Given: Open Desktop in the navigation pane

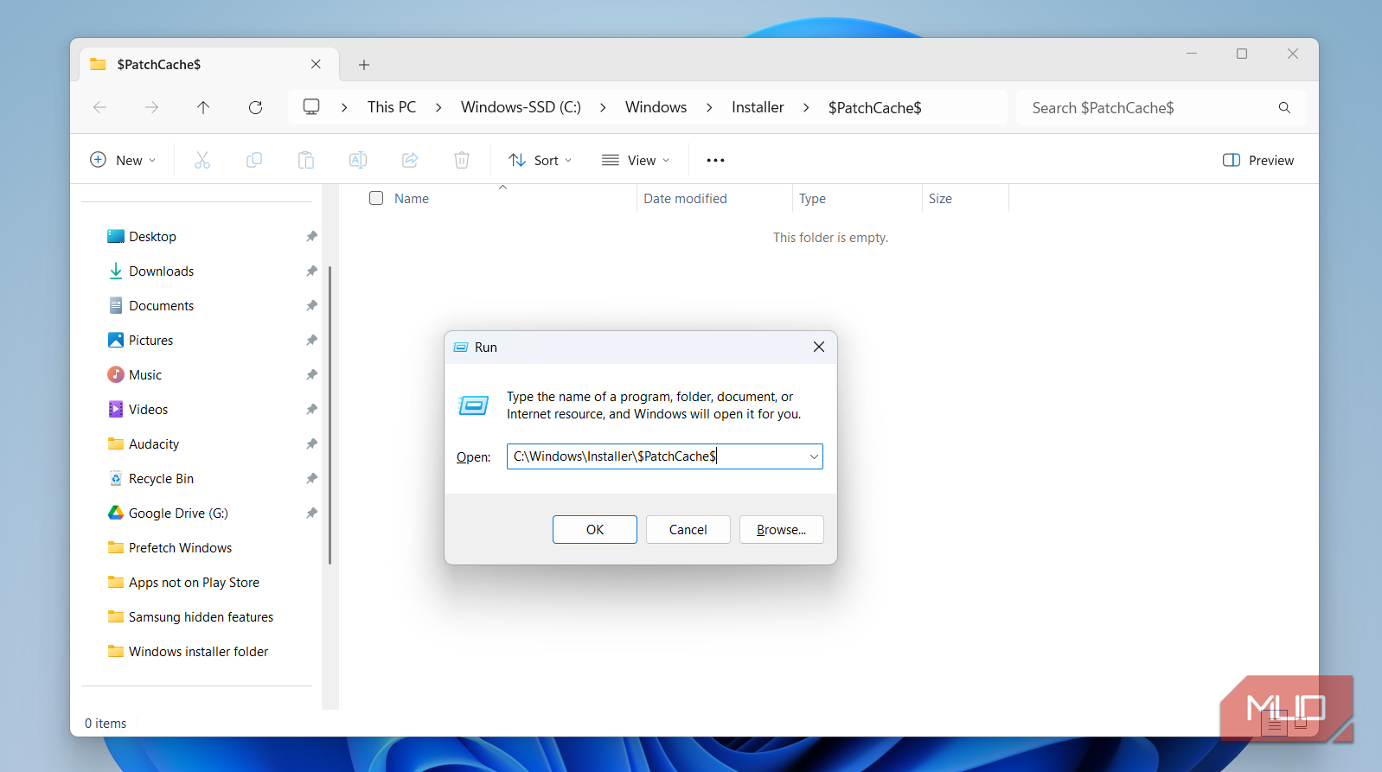Looking at the screenshot, I should coord(152,236).
